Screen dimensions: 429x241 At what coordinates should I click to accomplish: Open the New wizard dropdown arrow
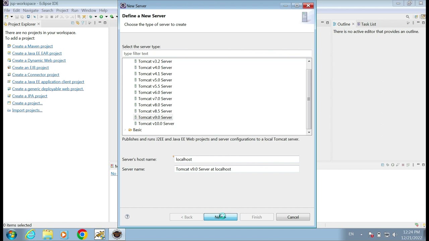tap(11, 17)
